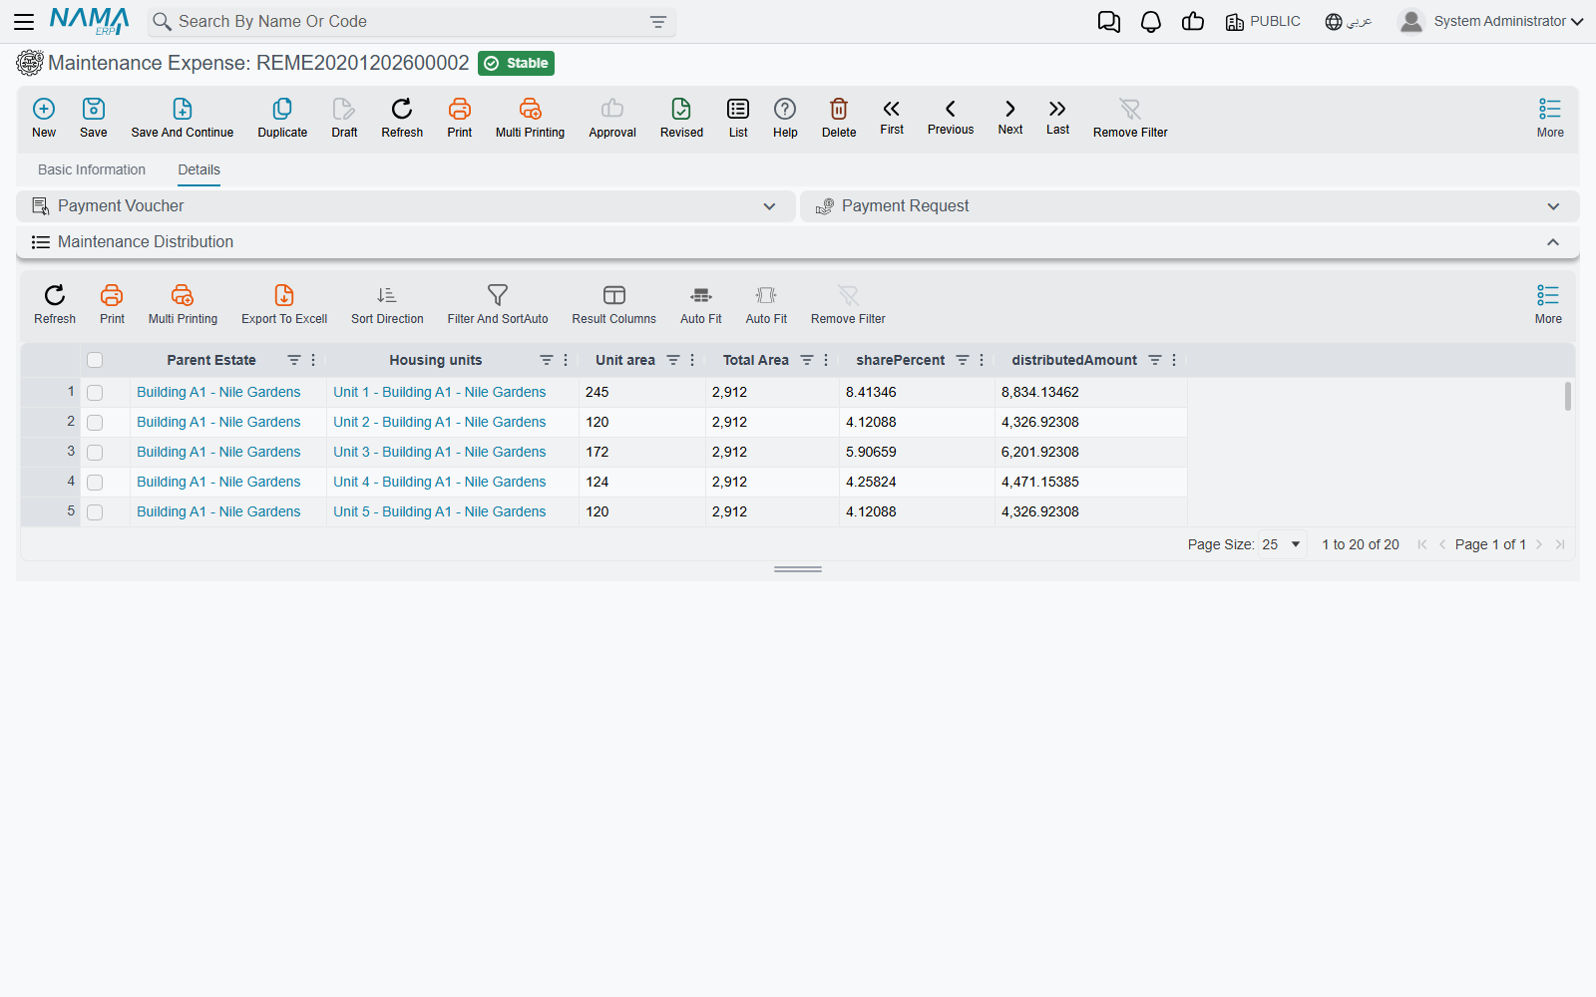This screenshot has height=997, width=1596.
Task: Open Parent Estate column filter
Action: point(294,360)
